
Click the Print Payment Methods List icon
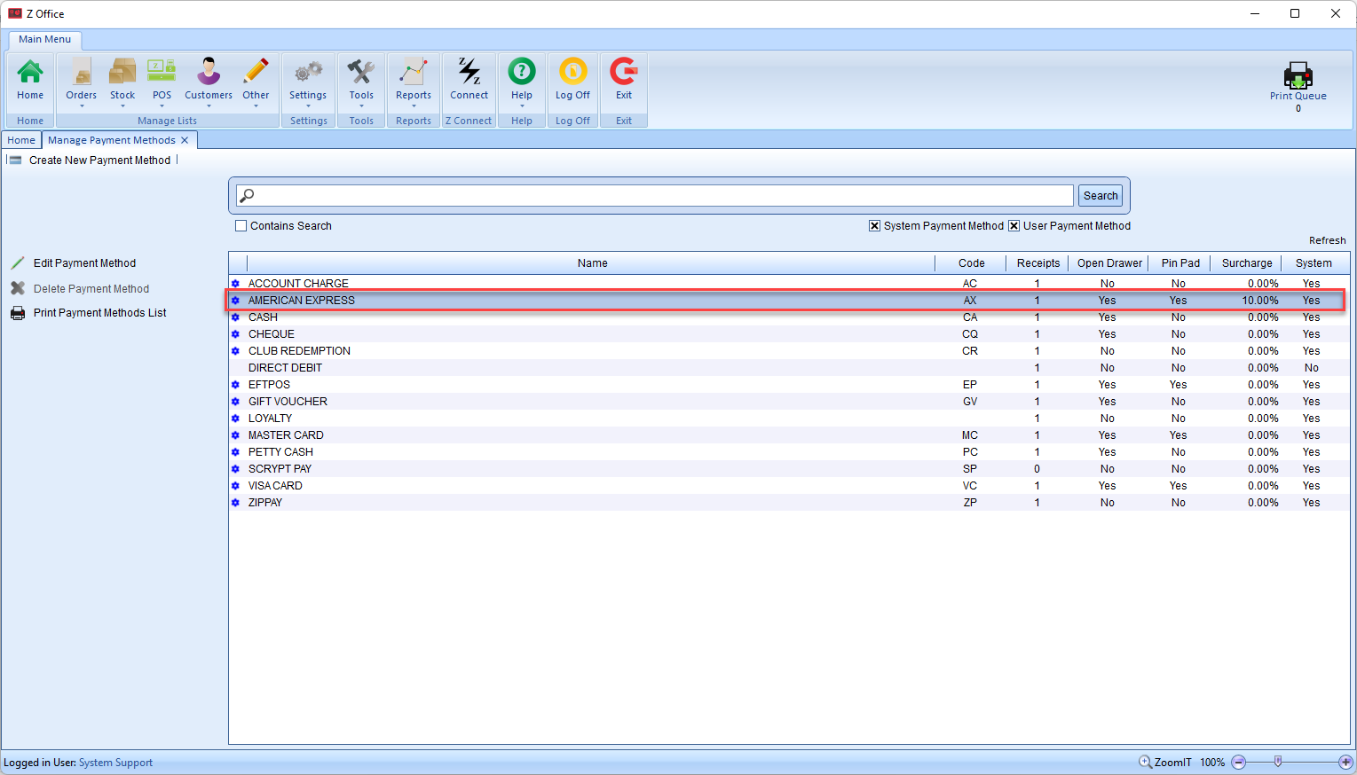click(18, 312)
